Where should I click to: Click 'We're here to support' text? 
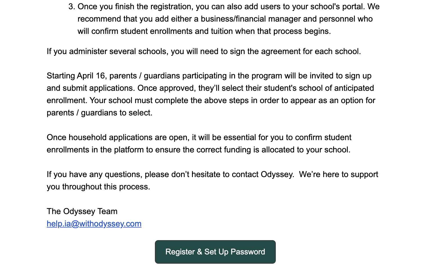point(338,174)
